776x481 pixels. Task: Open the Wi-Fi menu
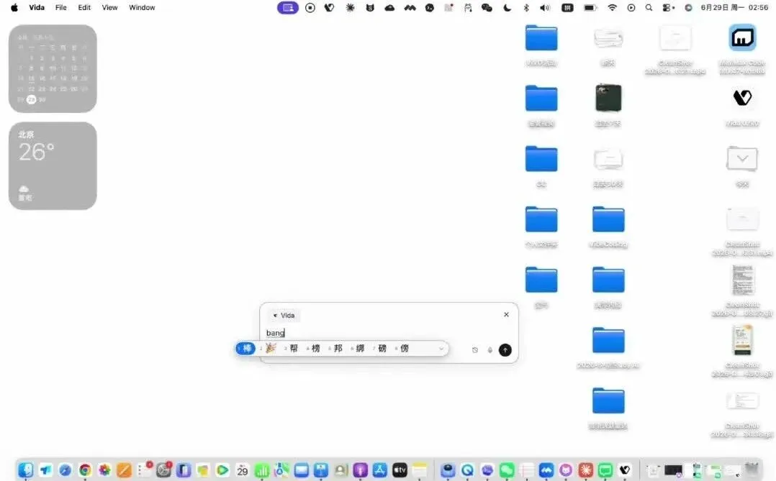(612, 7)
